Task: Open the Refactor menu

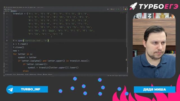Action: click(21, 8)
